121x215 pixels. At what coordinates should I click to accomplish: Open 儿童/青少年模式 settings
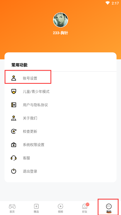[60, 92]
